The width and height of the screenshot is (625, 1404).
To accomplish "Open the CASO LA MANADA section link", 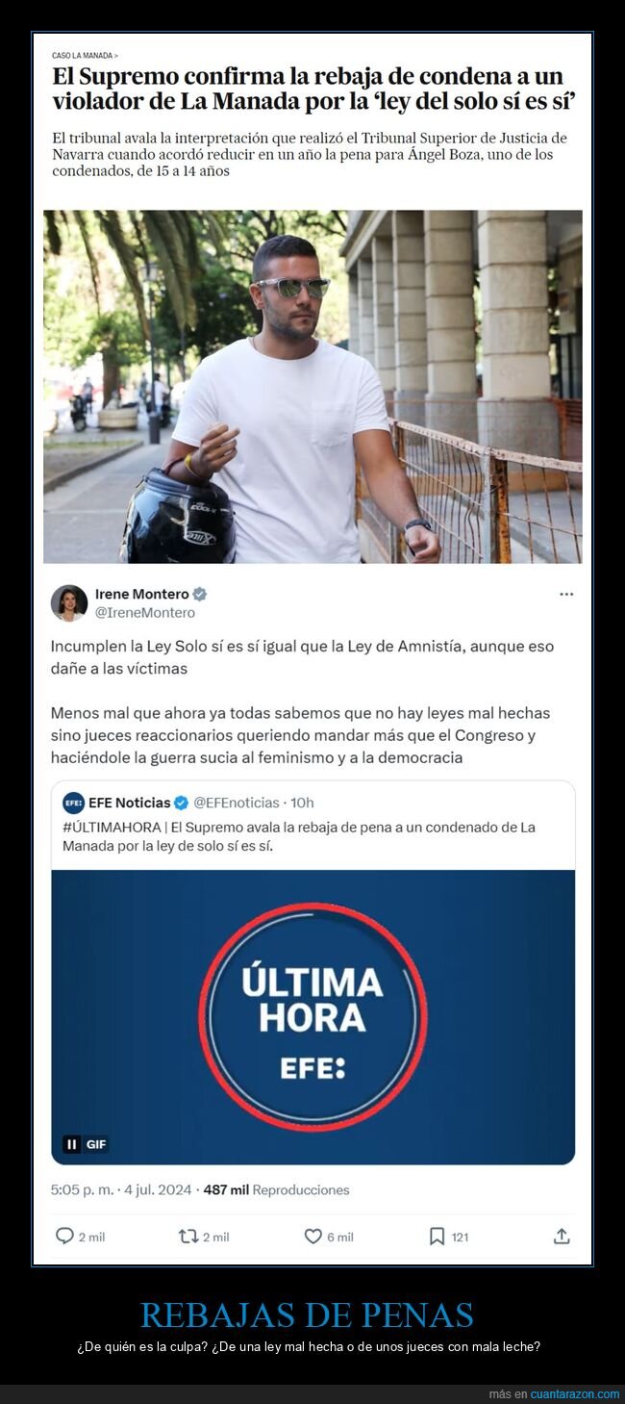I will tap(85, 56).
